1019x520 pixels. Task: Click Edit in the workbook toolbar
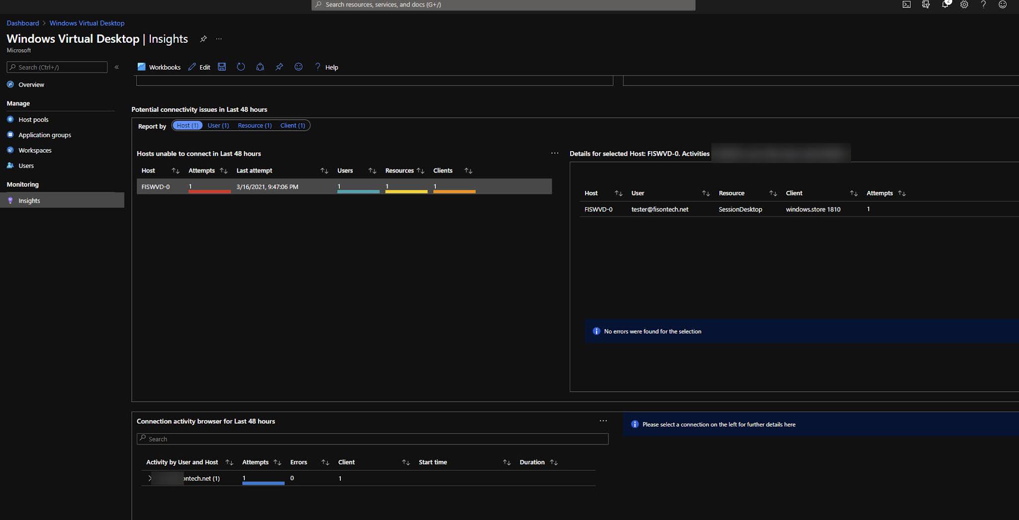[x=199, y=67]
